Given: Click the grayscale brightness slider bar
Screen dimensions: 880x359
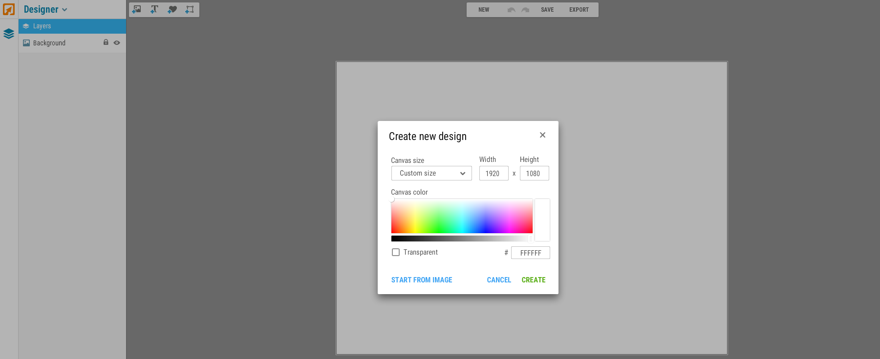Looking at the screenshot, I should [x=459, y=239].
